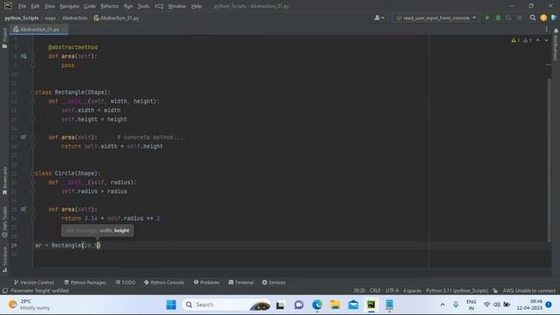Click Python 3.11 interpreter in status bar
This screenshot has height=315, width=560.
coord(457,290)
